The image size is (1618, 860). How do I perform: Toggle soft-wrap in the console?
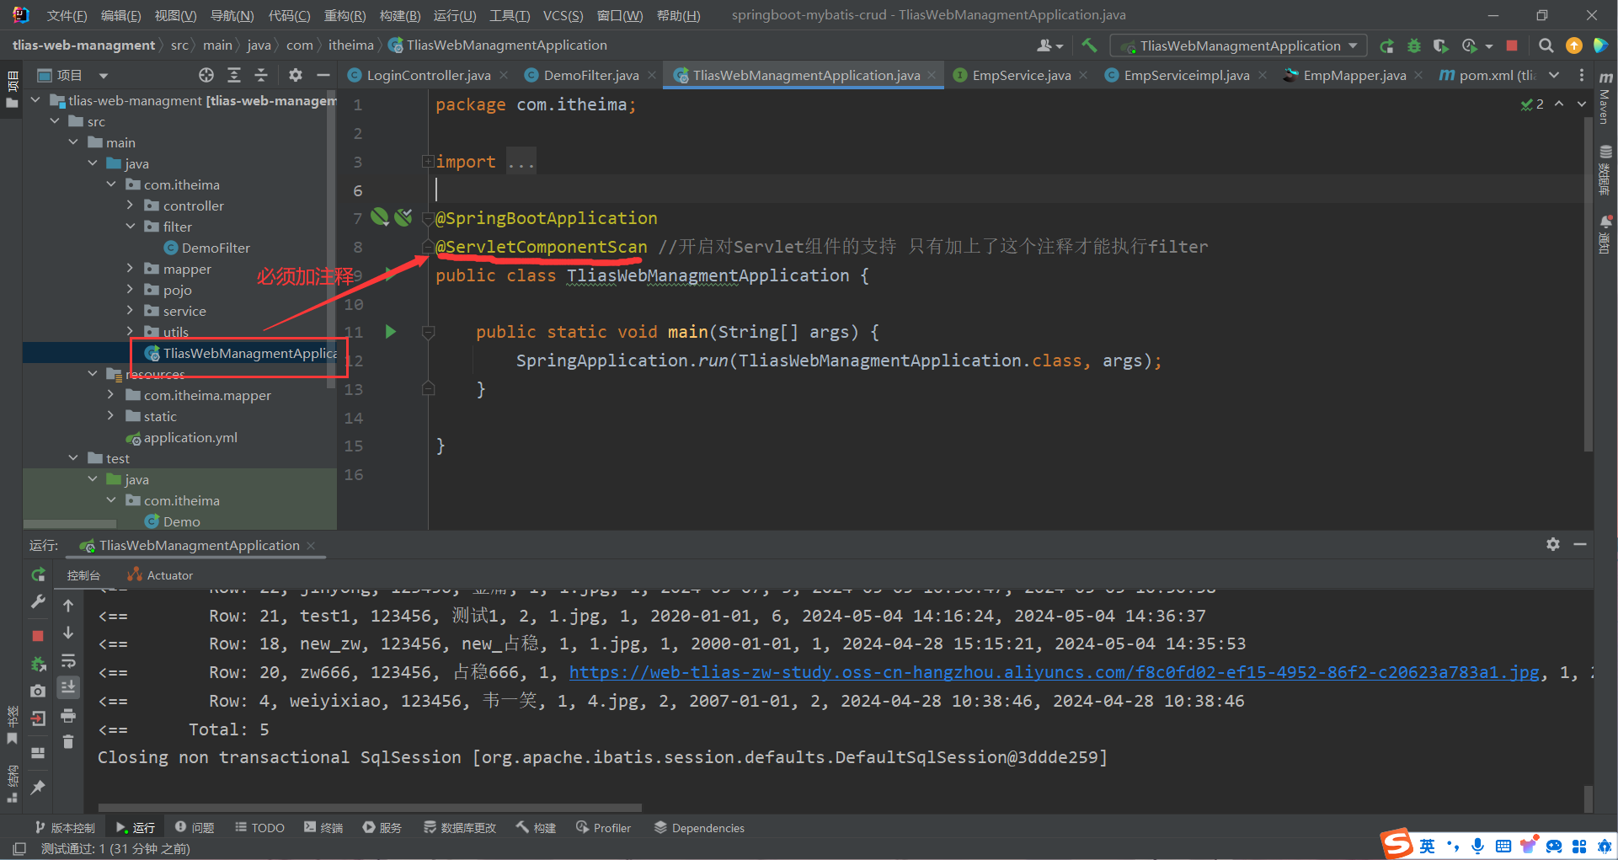(68, 661)
